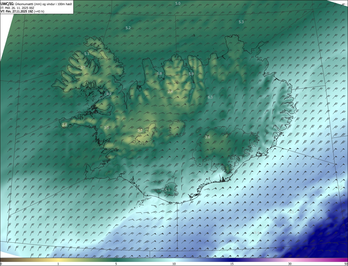This screenshot has width=348, height=266.
Task: Click the 3.8 value label on the map
Action: click(207, 137)
